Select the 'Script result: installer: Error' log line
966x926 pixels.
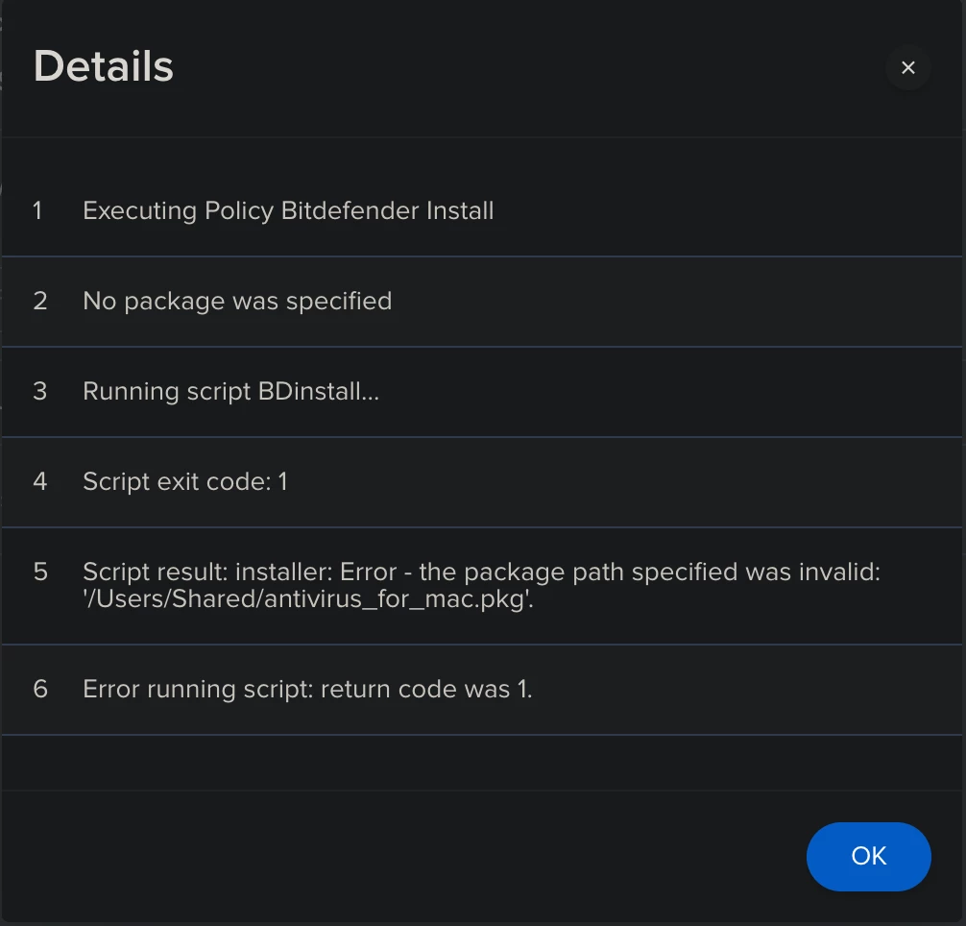481,585
